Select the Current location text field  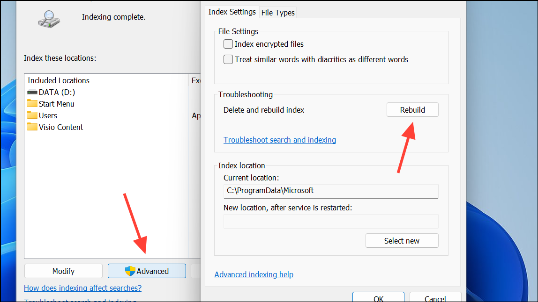(x=331, y=191)
